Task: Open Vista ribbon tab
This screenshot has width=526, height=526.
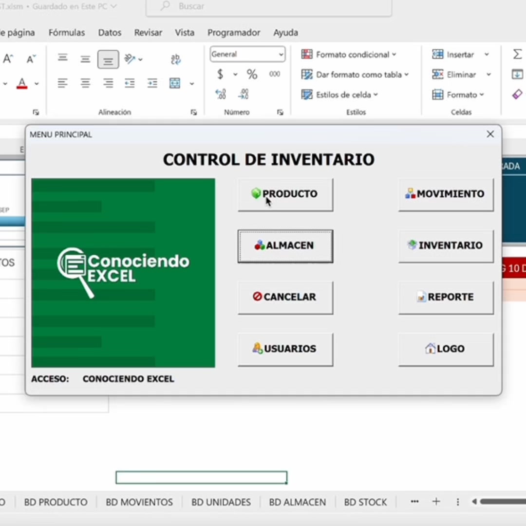Action: pos(185,33)
